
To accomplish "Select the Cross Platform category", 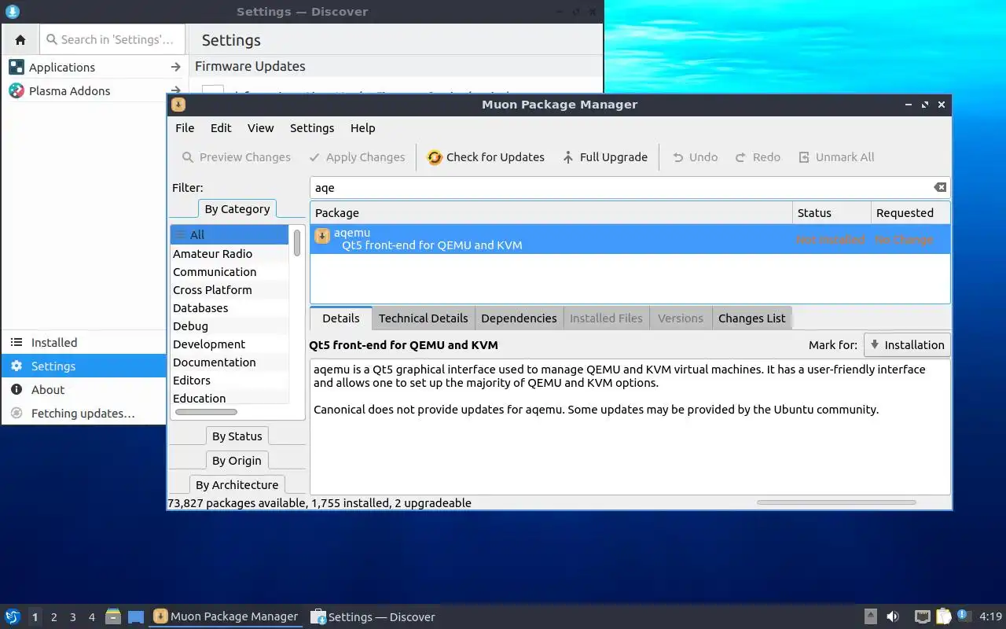I will pyautogui.click(x=229, y=290).
